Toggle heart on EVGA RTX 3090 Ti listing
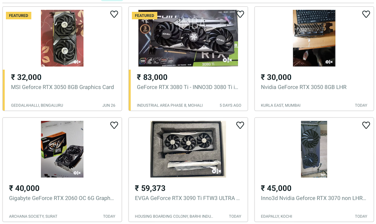 click(x=240, y=125)
